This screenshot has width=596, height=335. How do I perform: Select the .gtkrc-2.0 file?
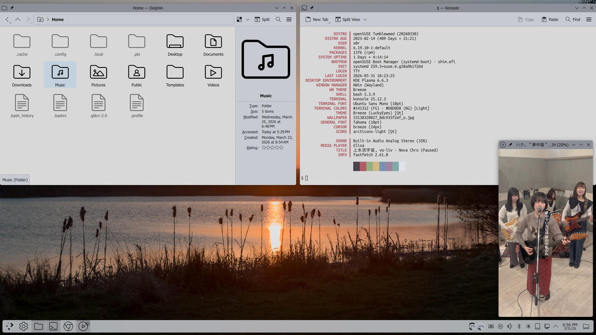[98, 106]
